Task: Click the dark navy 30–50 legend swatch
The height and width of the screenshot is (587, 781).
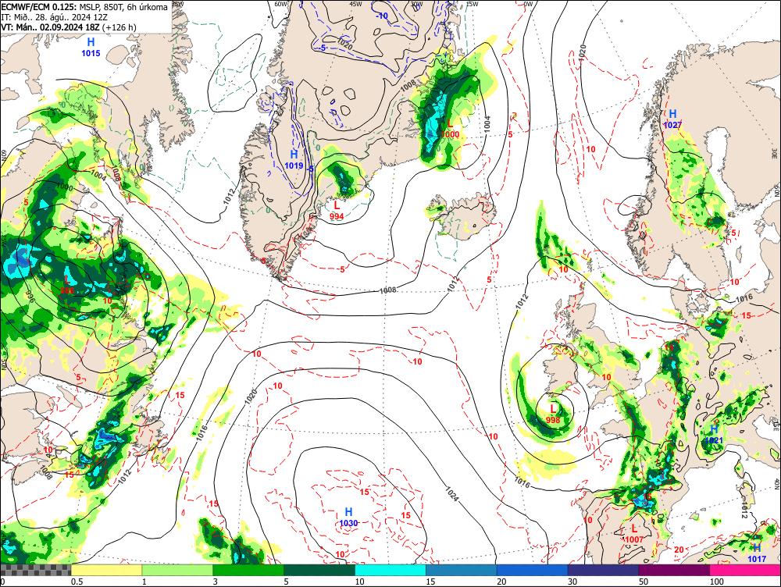Action: (x=603, y=570)
